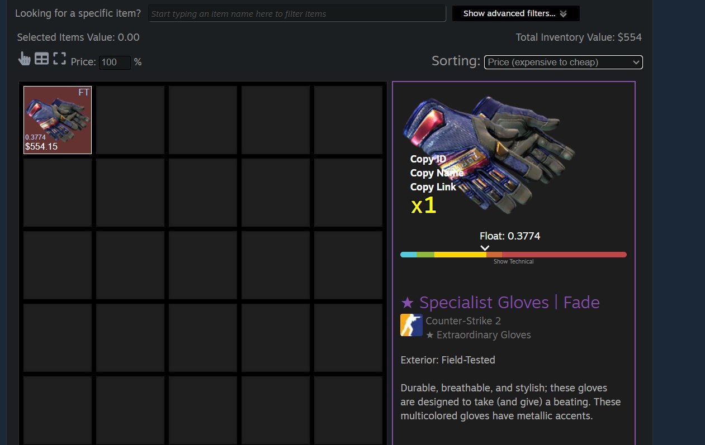Toggle the fullscreen expand icon

click(x=60, y=59)
